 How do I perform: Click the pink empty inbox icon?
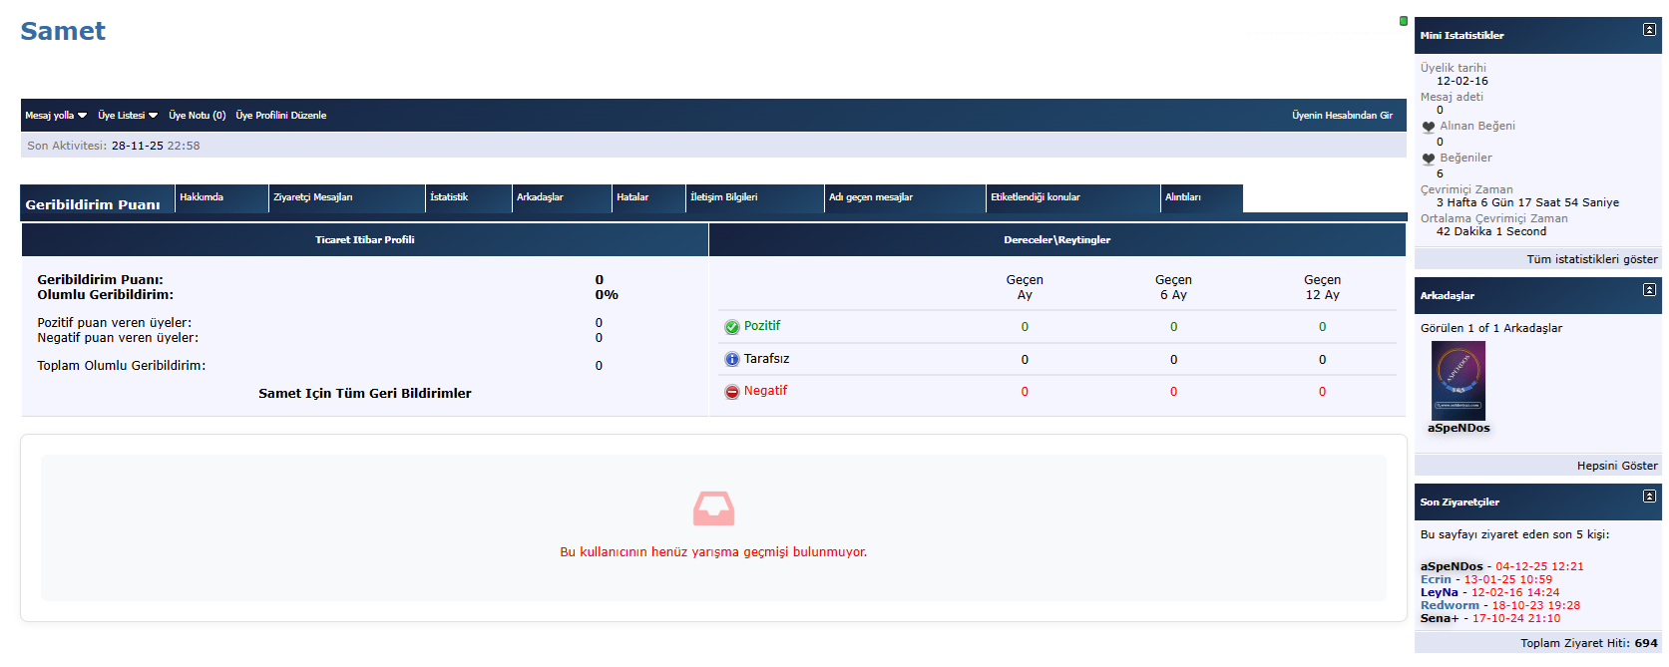713,508
